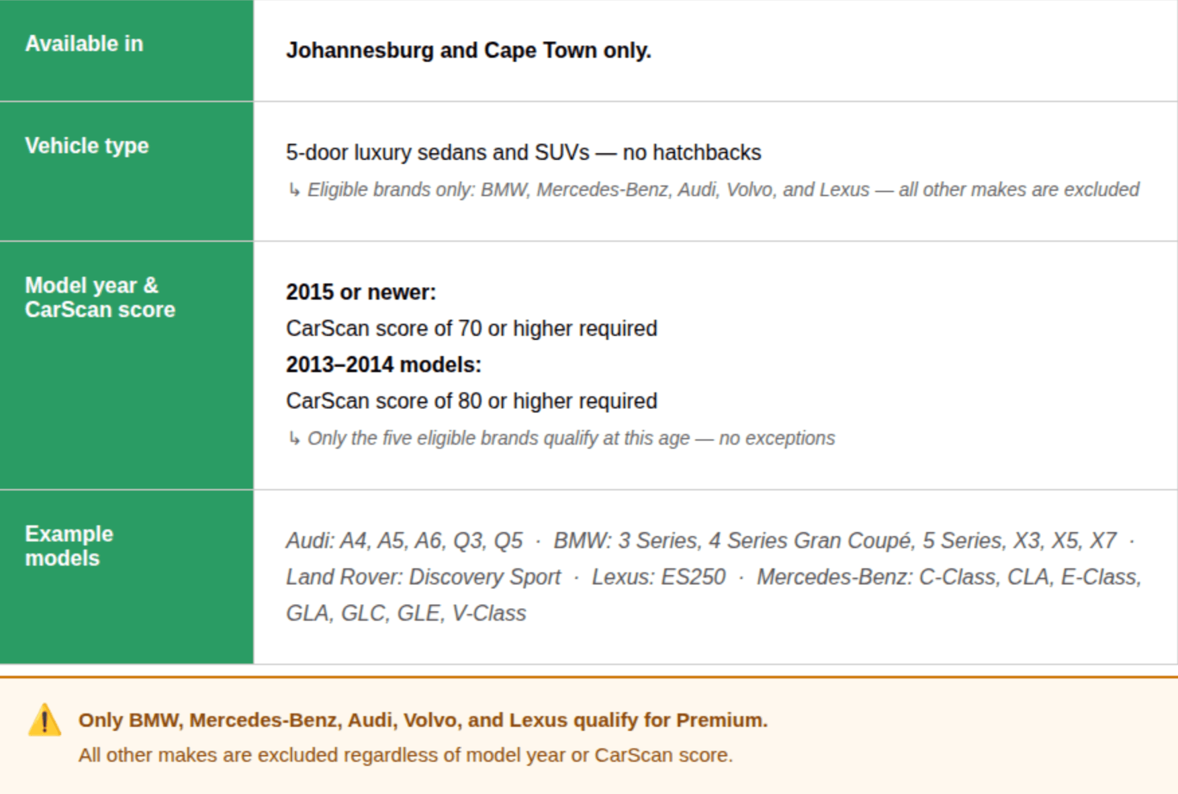Click the 2013–2014 models heading
Image resolution: width=1178 pixels, height=794 pixels.
[x=384, y=365]
